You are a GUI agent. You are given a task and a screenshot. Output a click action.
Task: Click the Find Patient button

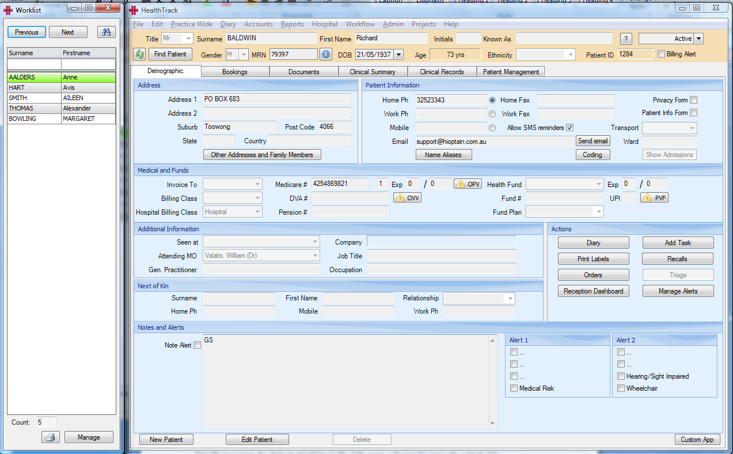pyautogui.click(x=171, y=54)
